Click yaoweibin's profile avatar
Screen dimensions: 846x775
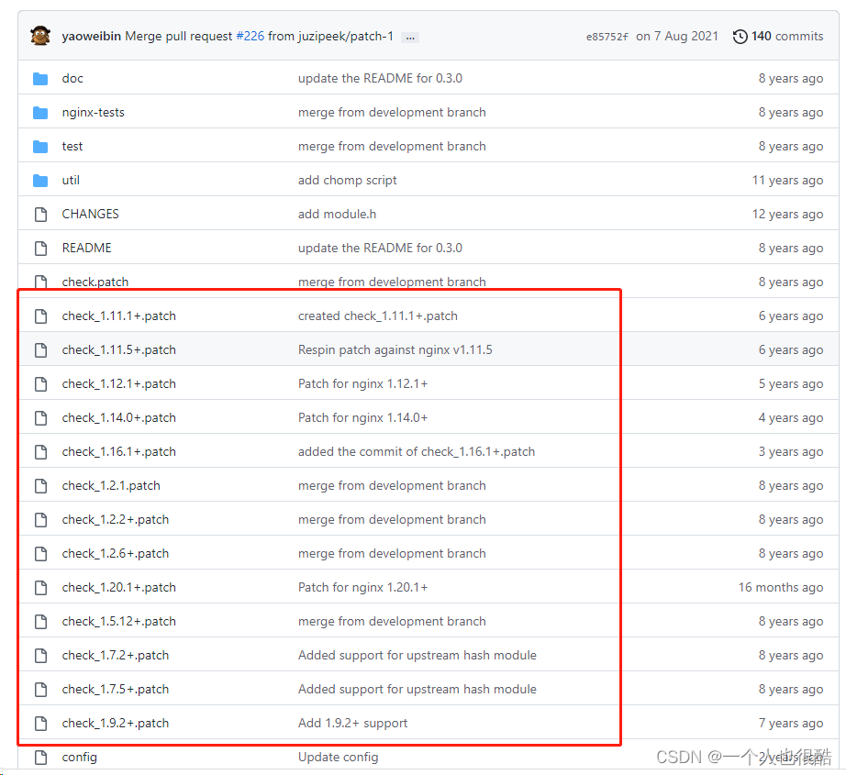(39, 35)
